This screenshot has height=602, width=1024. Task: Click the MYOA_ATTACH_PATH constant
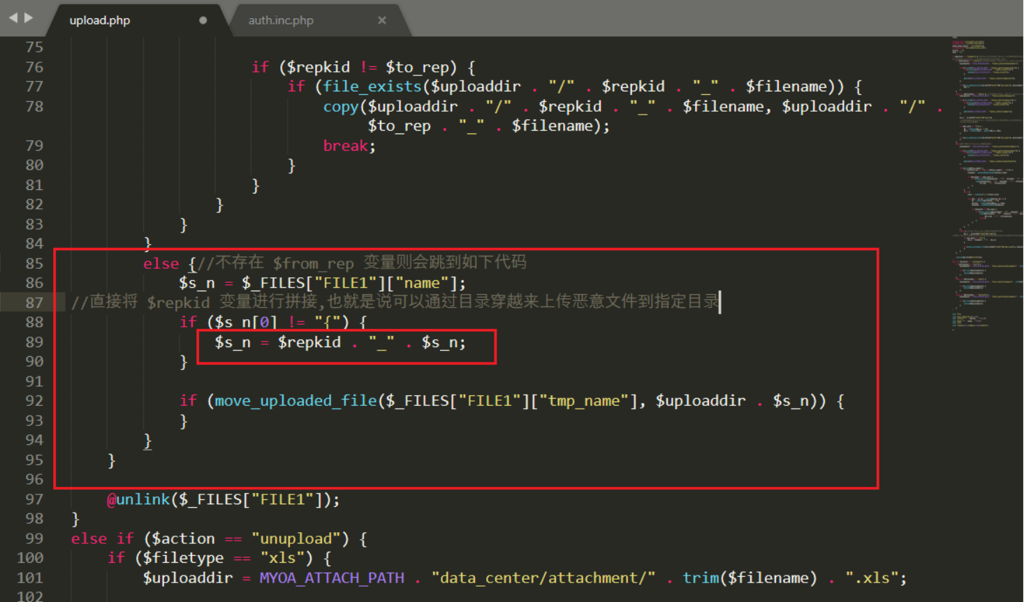click(x=332, y=578)
